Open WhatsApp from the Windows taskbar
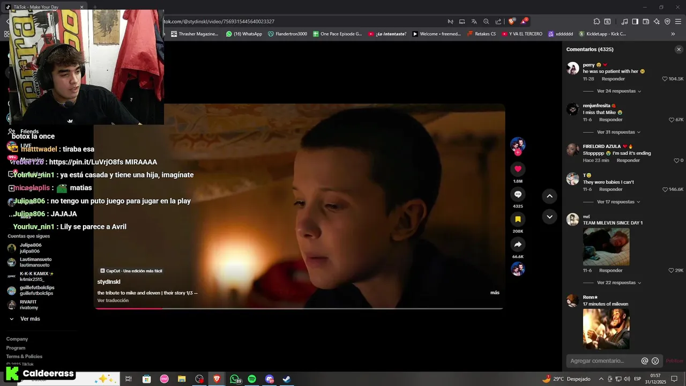This screenshot has height=386, width=686. pos(235,379)
